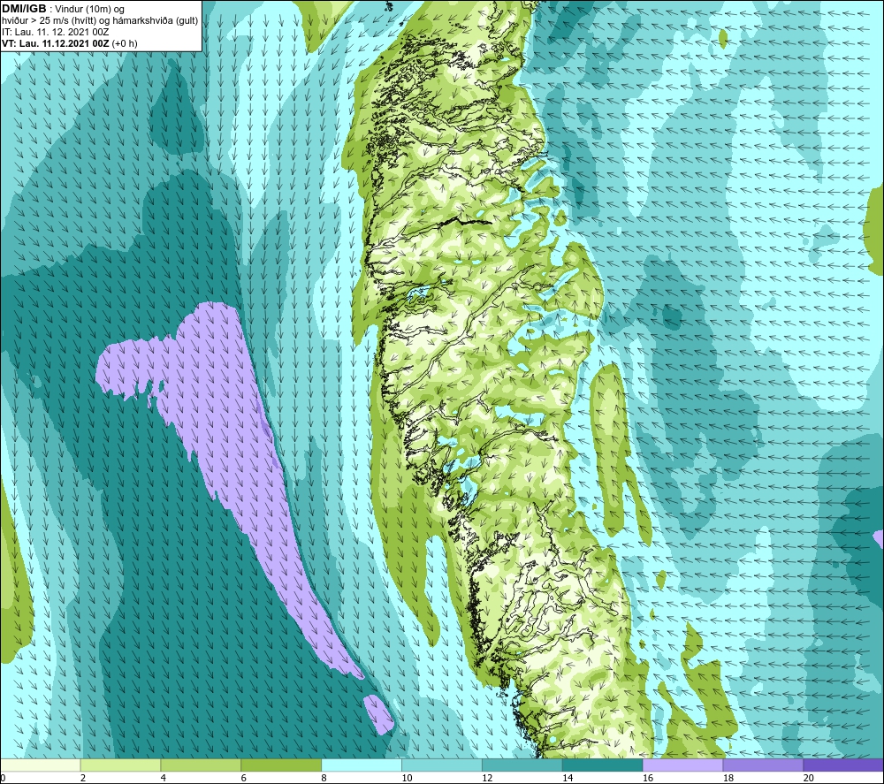Viewport: 884px width, 784px height.
Task: Click the legend scale number 10
Action: tap(407, 778)
